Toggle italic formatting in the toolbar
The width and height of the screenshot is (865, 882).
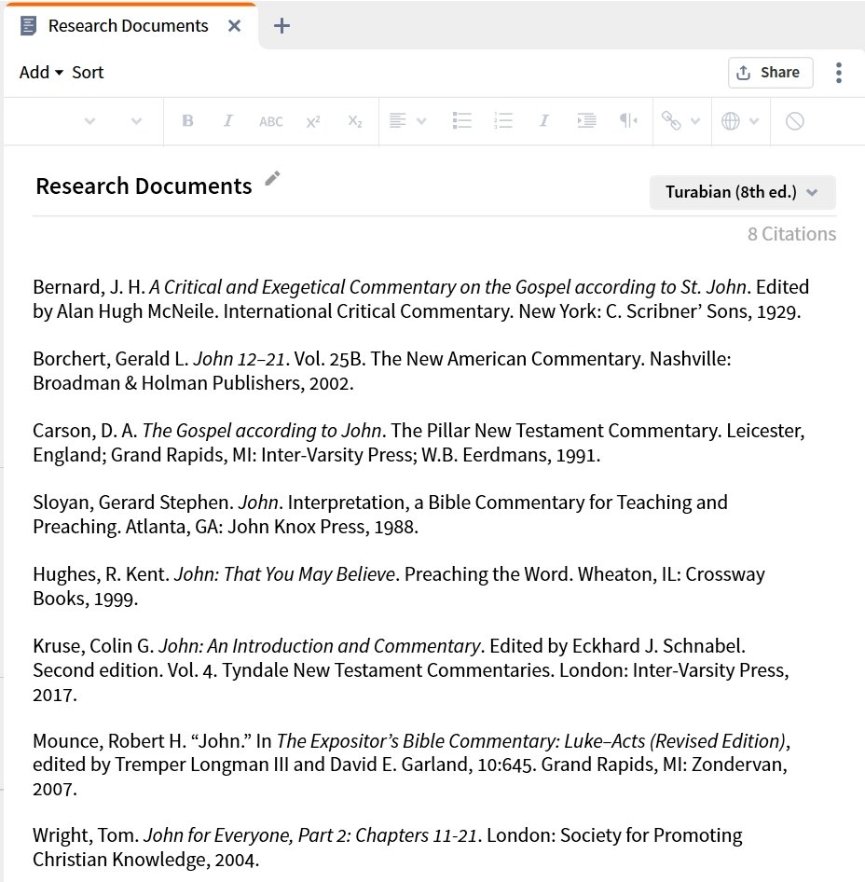[227, 121]
